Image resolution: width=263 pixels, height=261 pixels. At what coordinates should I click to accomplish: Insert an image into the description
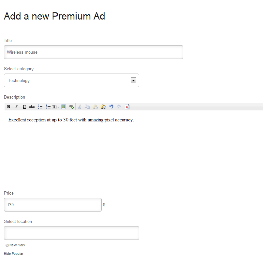click(x=64, y=107)
